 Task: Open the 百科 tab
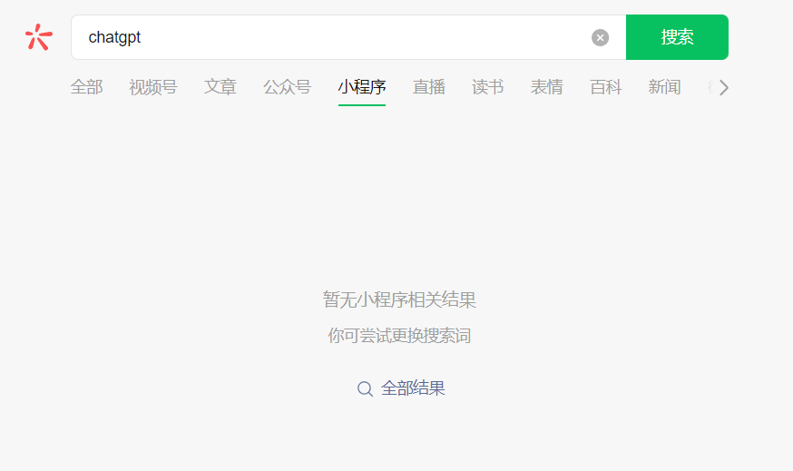point(605,87)
